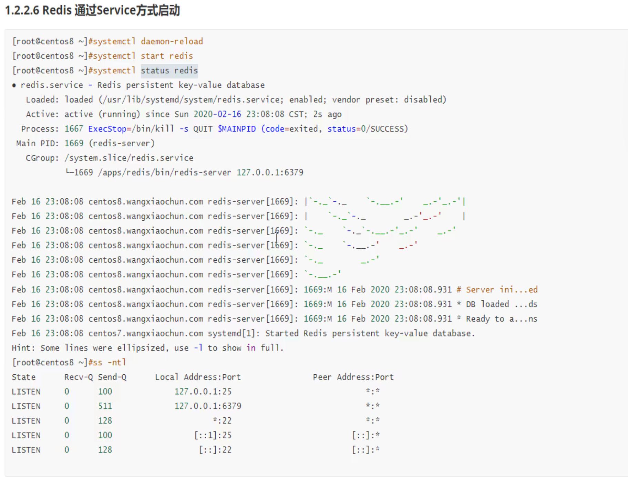628x479 pixels.
Task: Click the '*:22' local address entry
Action: [x=222, y=420]
